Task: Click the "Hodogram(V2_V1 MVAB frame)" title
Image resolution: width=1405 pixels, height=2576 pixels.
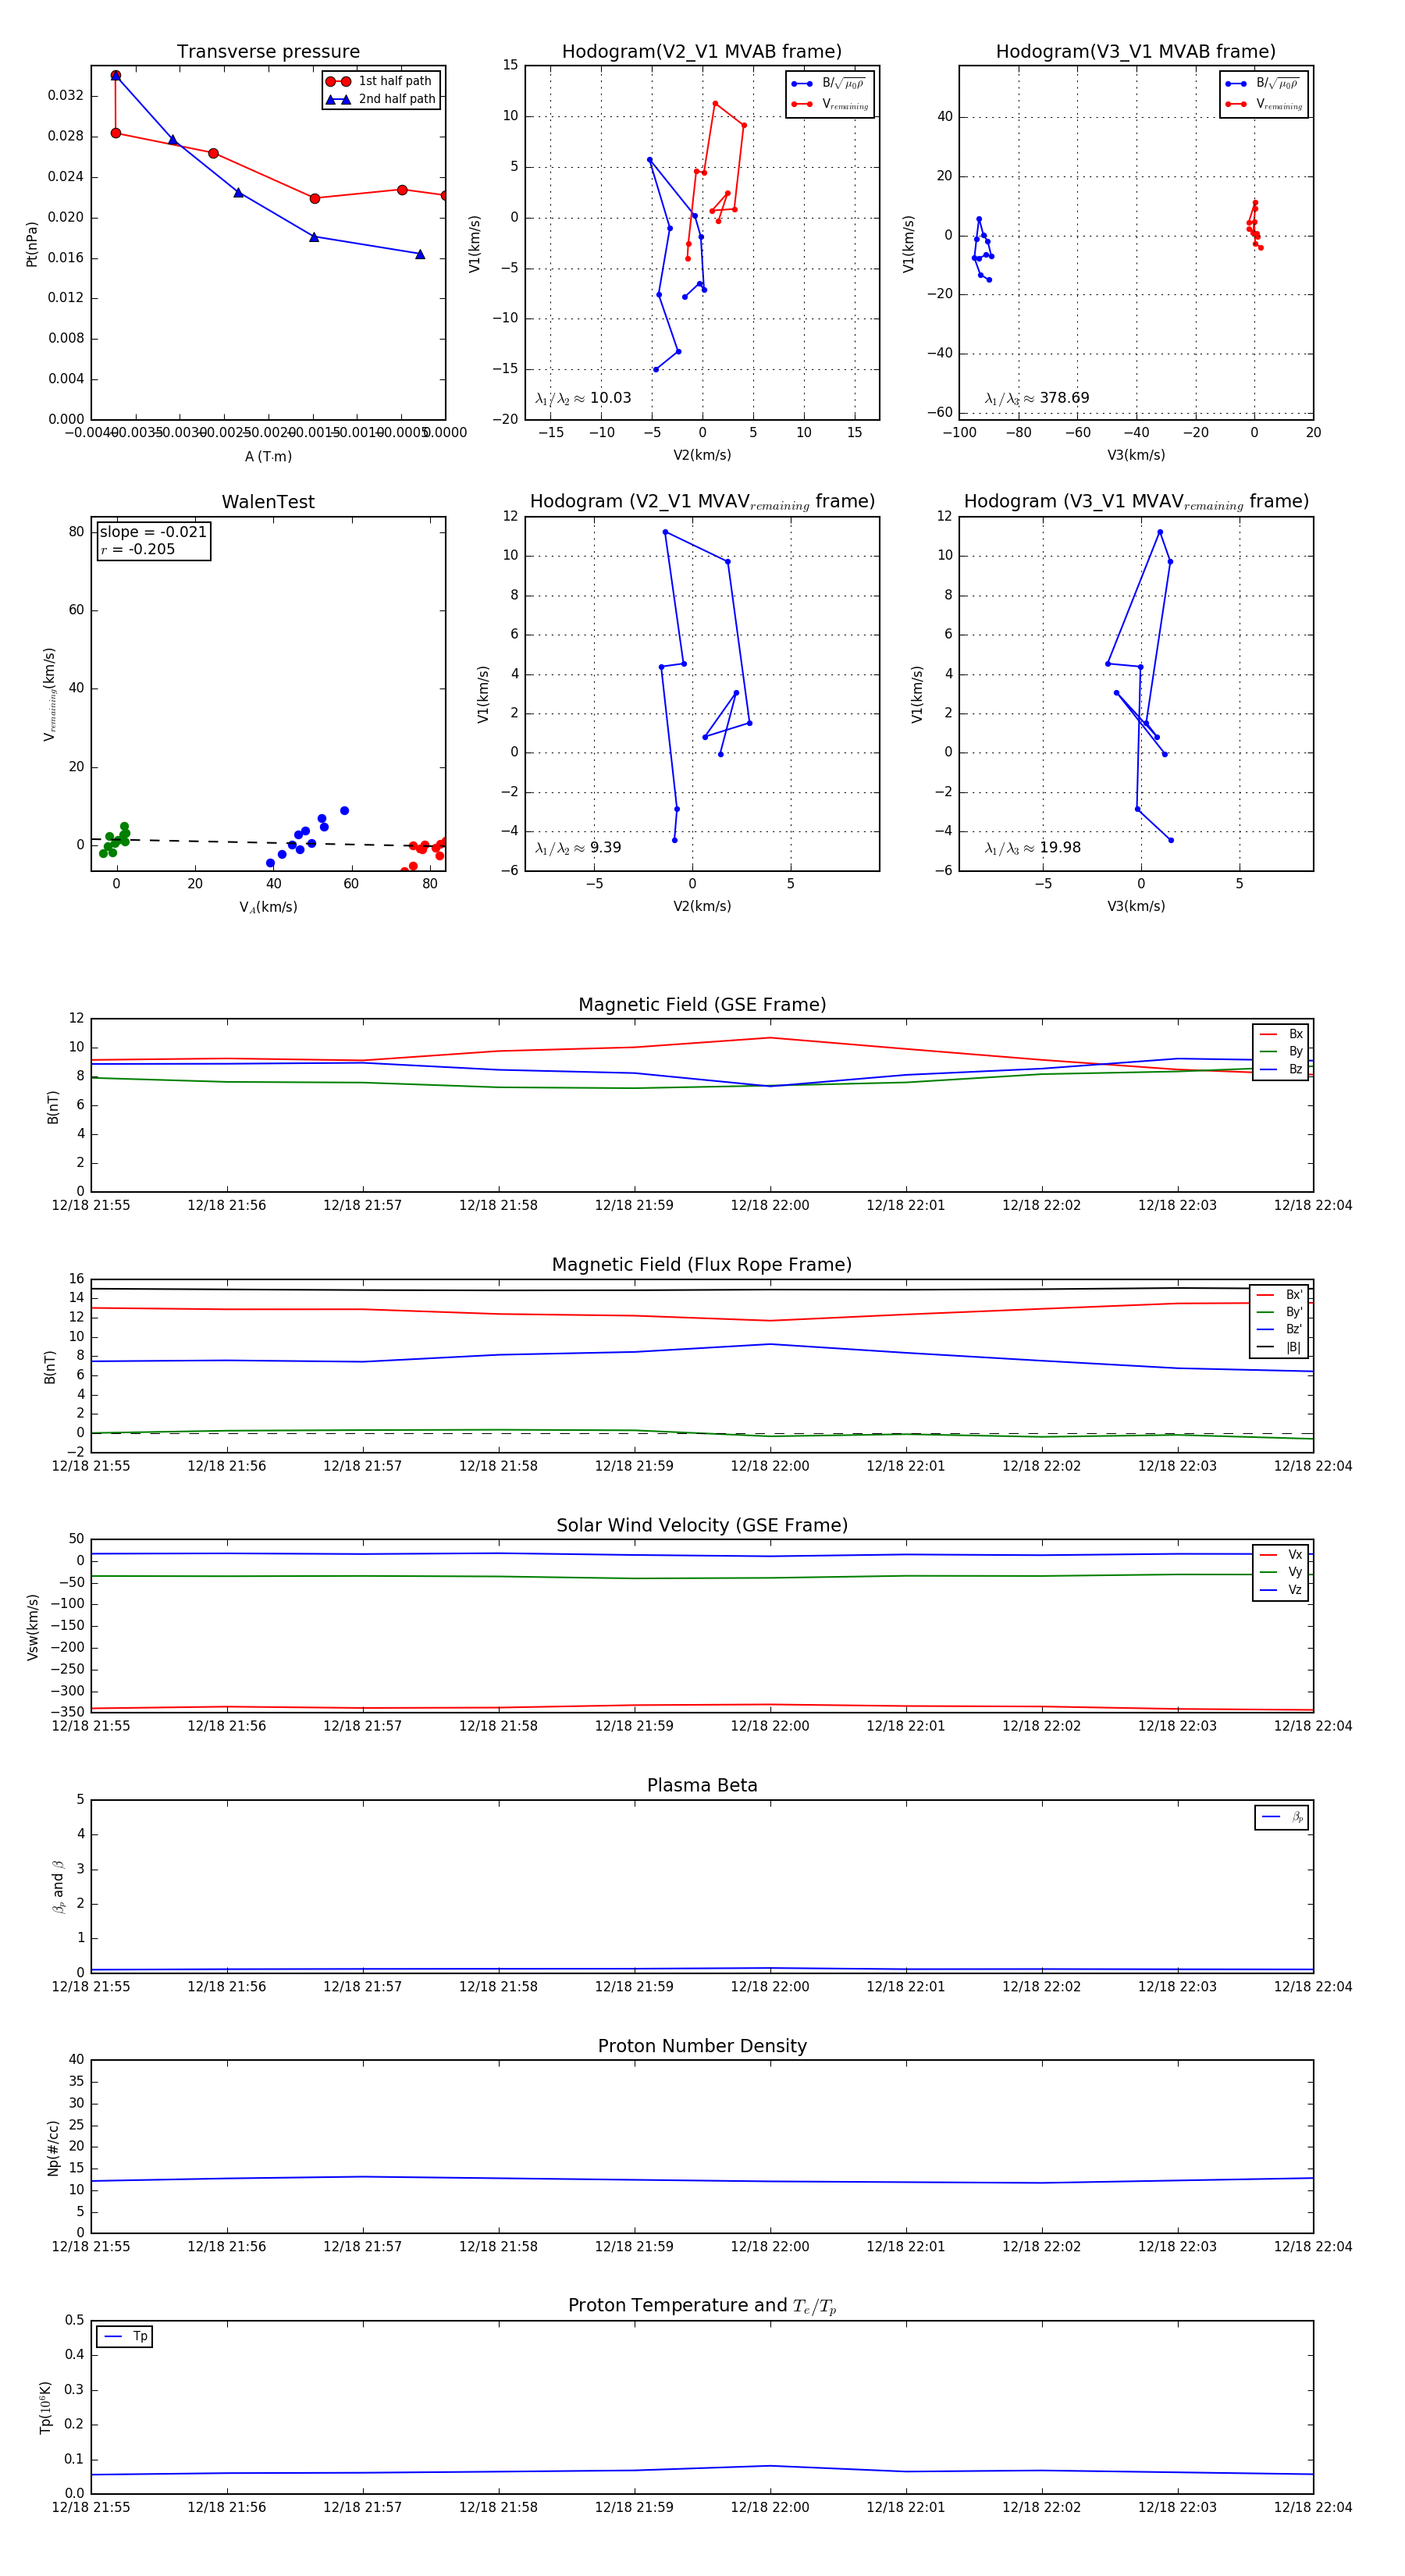Action: coord(702,52)
